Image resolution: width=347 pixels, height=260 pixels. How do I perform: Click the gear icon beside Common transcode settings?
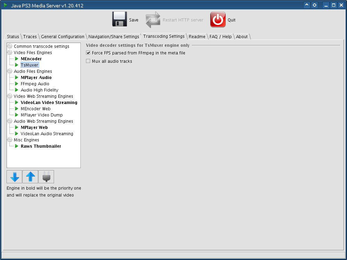(x=10, y=46)
